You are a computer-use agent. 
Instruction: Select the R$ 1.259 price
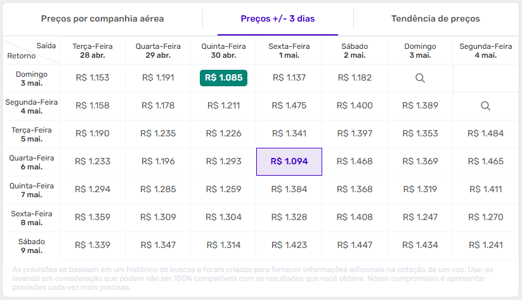coord(223,190)
